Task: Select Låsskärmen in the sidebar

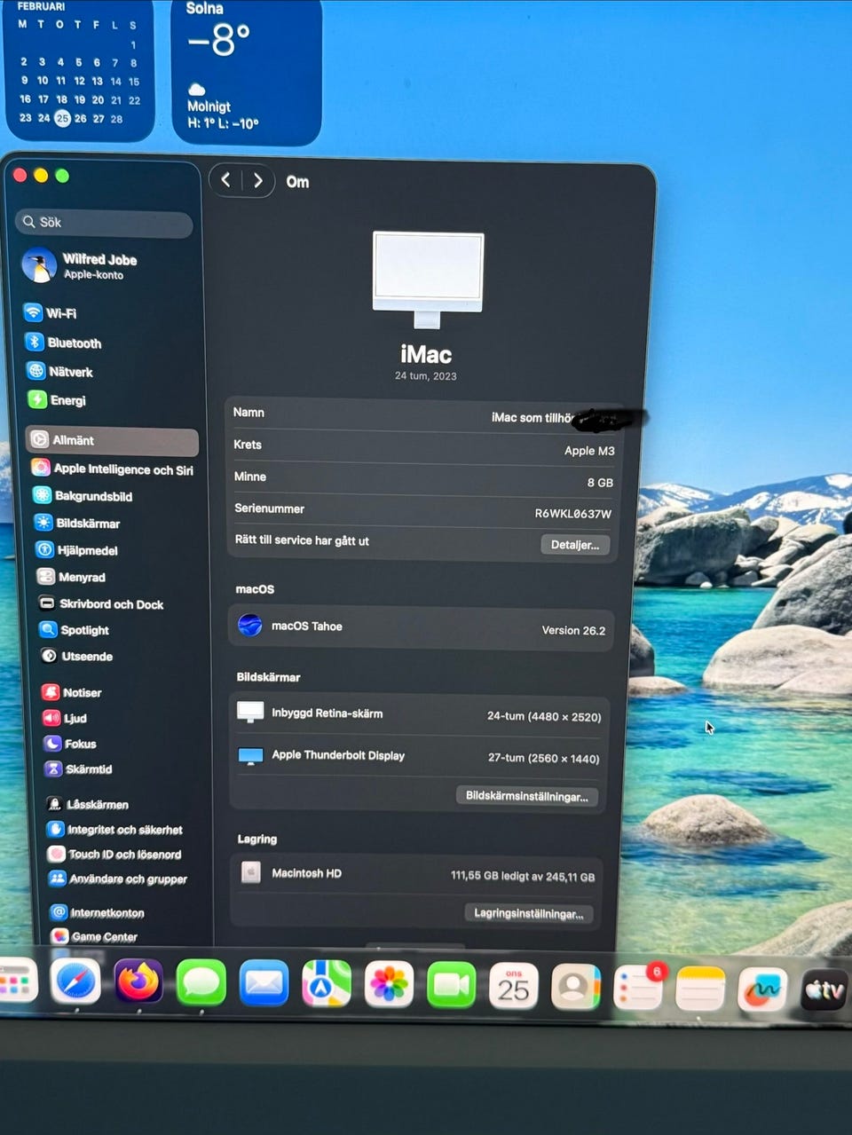Action: point(87,804)
